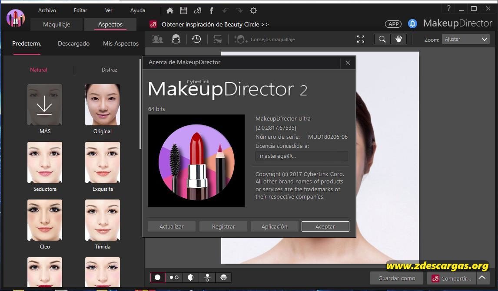Select the Predeterm. sub-tab
Screen dimensions: 498x291
click(x=27, y=44)
